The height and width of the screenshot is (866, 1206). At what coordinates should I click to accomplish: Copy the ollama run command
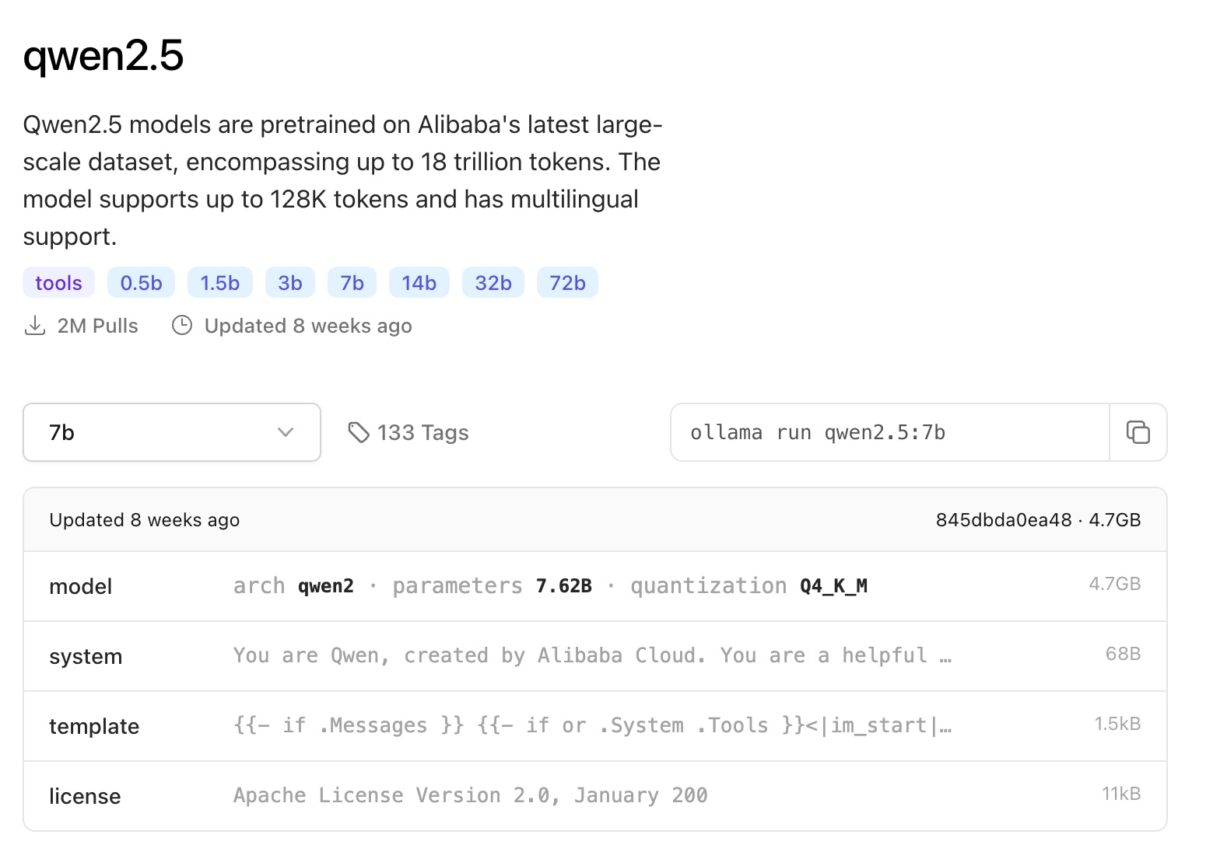coord(1138,432)
